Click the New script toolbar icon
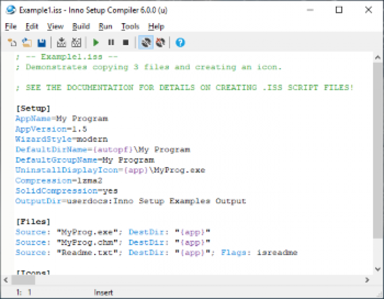Viewport: 384px width, 299px height. point(12,43)
